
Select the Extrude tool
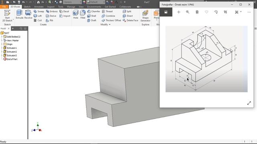click(20, 14)
